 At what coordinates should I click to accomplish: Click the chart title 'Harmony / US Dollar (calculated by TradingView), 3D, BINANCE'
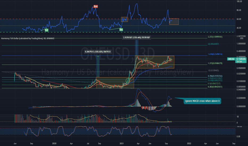[28, 38]
